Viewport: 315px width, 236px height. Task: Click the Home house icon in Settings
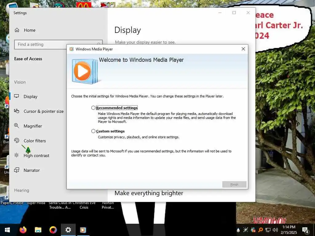click(x=17, y=30)
